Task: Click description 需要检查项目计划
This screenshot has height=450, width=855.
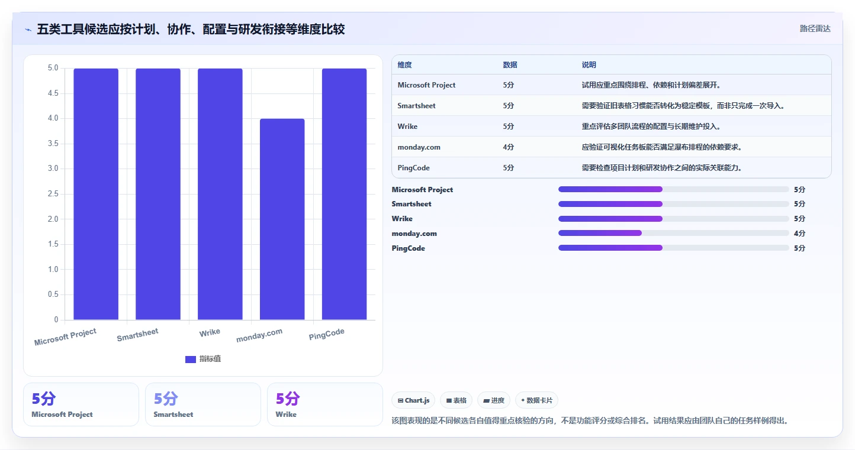Action: (x=662, y=168)
